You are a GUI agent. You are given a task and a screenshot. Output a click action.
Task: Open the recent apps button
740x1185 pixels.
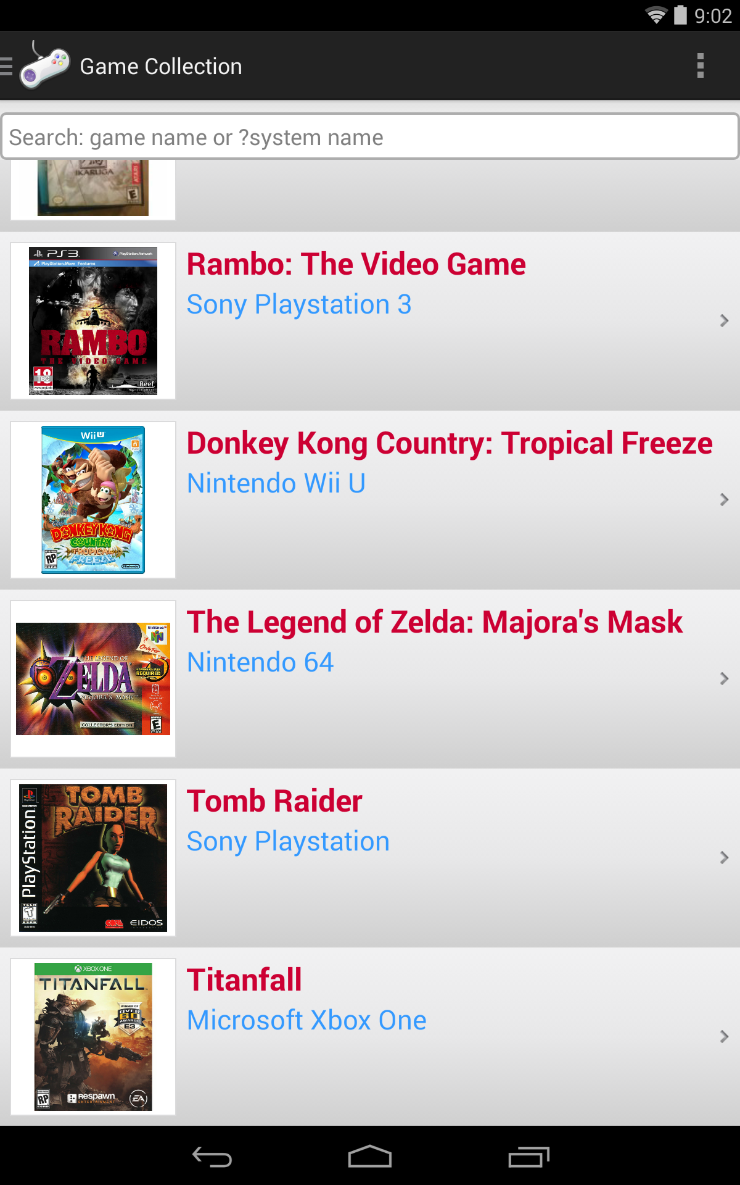[x=528, y=1157]
